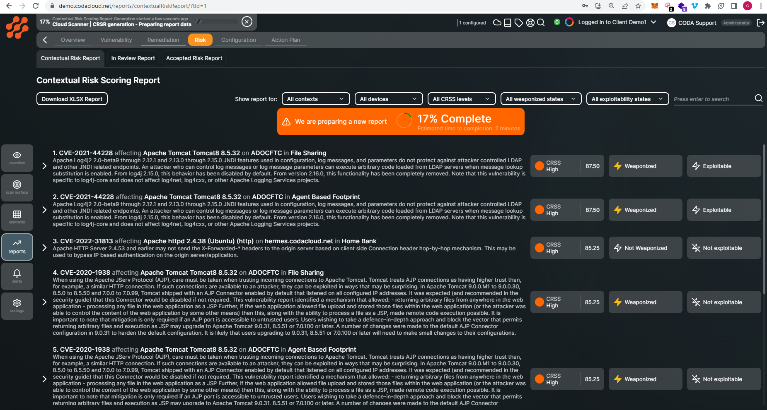Click Exploitable badge on row 2
The height and width of the screenshot is (410, 767).
point(724,210)
